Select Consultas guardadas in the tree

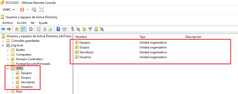(x=25, y=41)
